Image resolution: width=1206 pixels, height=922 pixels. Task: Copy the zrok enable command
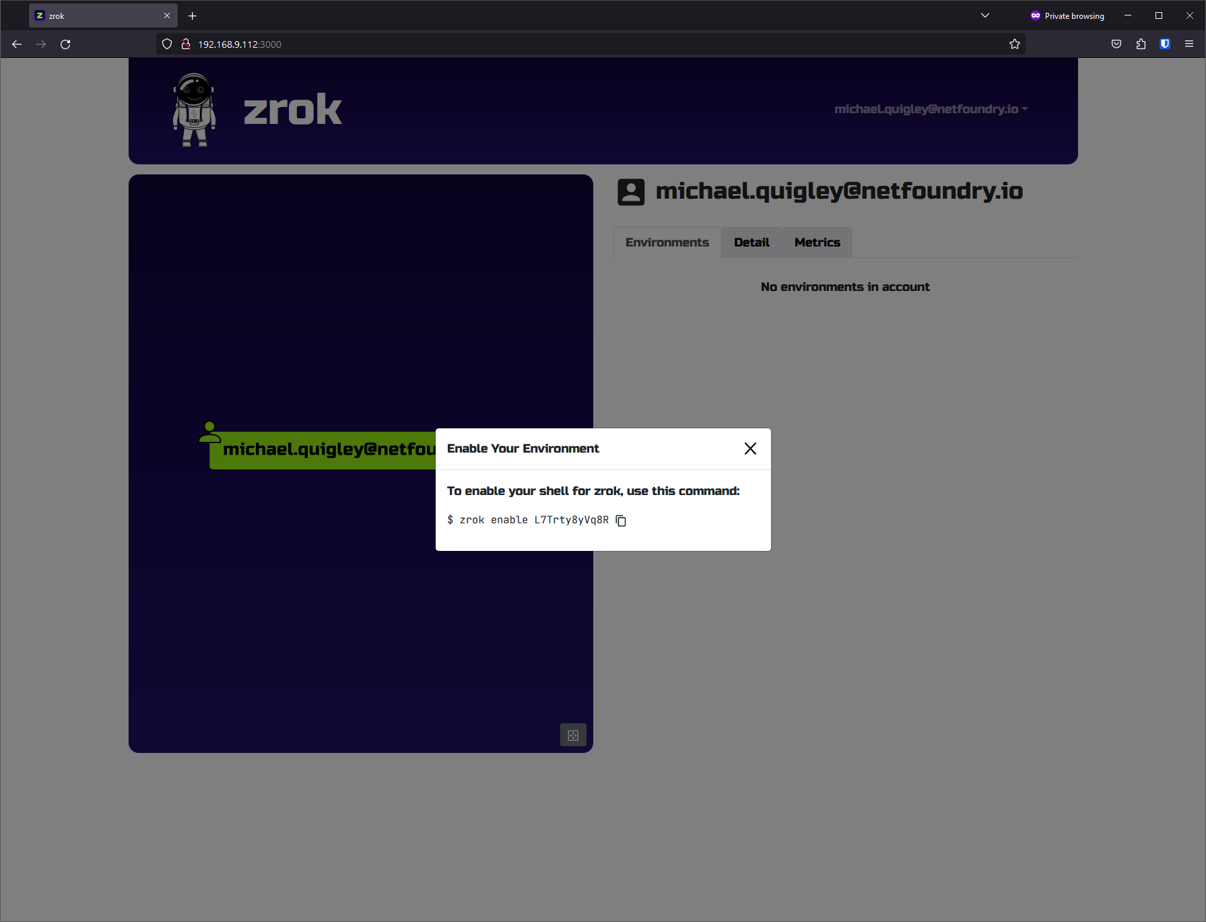coord(620,521)
